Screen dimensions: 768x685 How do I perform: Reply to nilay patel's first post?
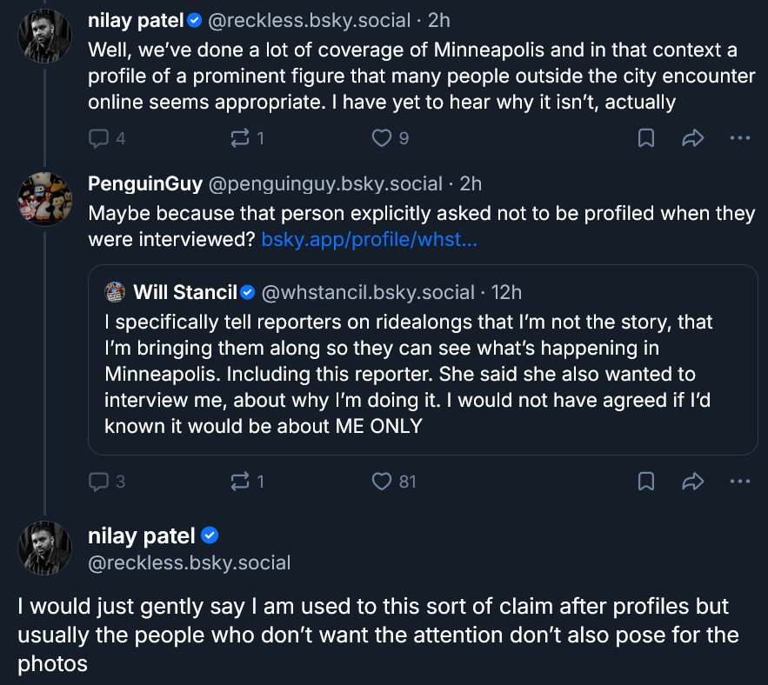click(x=99, y=137)
